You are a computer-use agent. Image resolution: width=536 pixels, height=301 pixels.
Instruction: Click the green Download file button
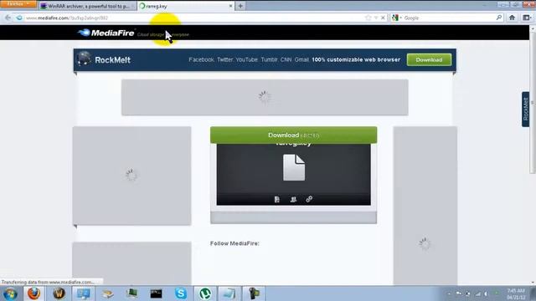point(294,135)
